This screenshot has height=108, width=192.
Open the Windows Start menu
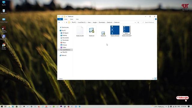[x=2, y=106]
